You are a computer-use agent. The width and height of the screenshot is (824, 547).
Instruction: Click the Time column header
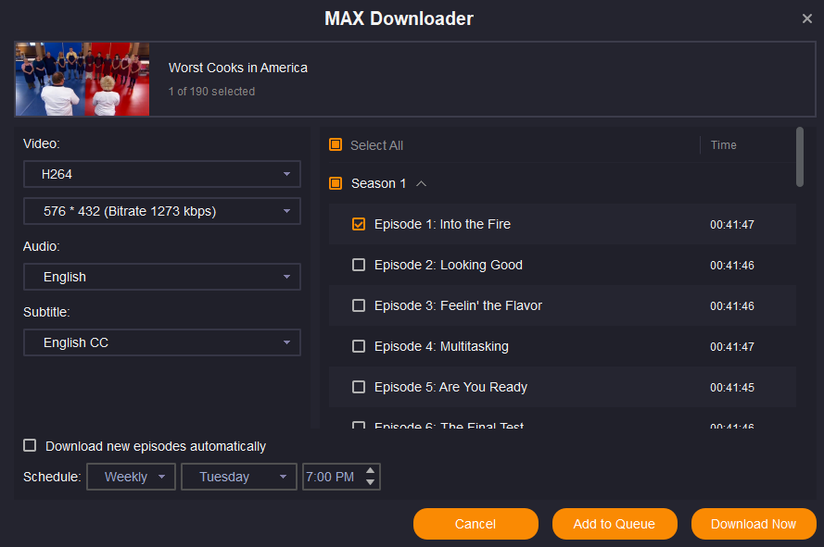click(723, 145)
